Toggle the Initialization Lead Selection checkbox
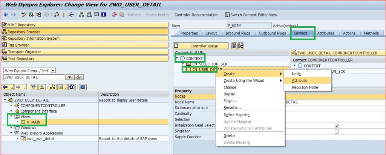This screenshot has width=386, height=155. pos(337,126)
